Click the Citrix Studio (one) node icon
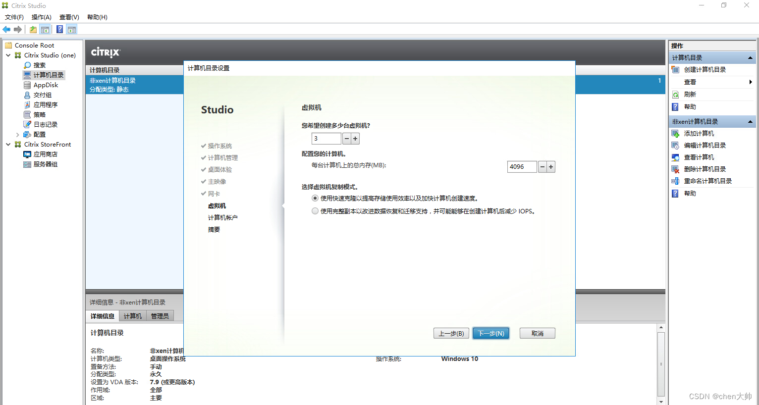The image size is (759, 405). click(x=18, y=55)
